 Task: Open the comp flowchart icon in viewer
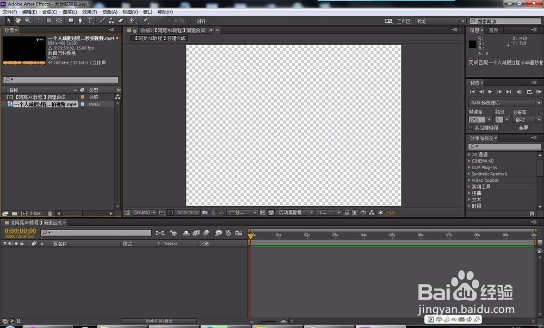tap(372, 213)
